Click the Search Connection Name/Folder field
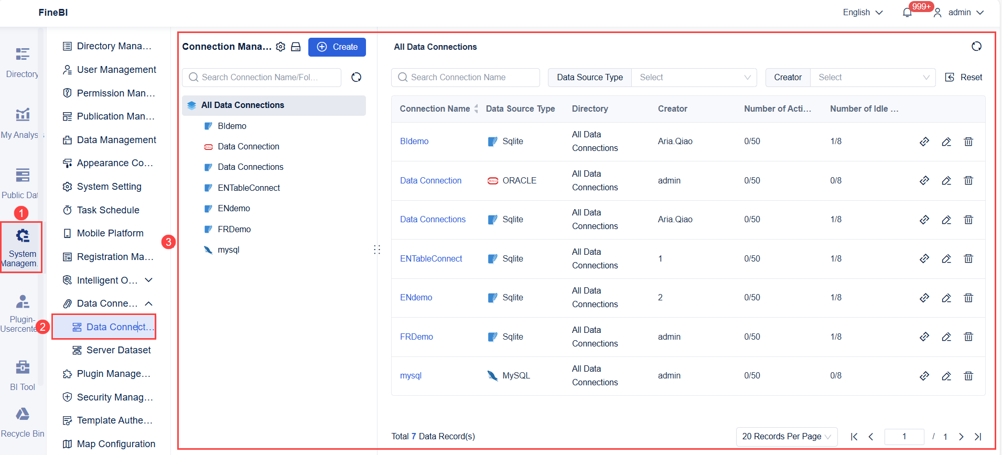Screen dimensions: 1002x455 coord(262,78)
